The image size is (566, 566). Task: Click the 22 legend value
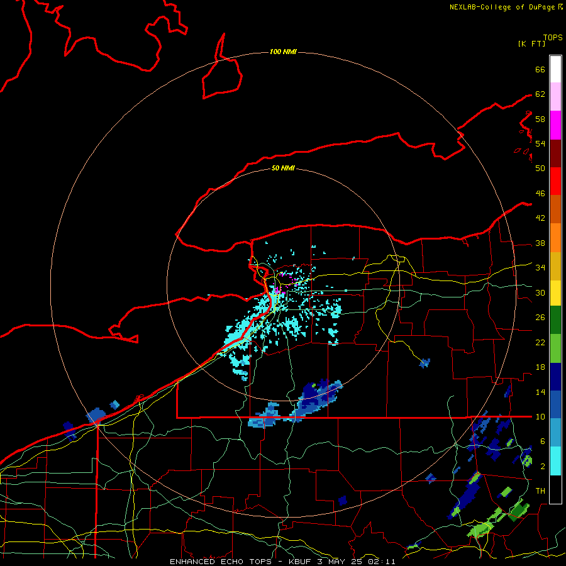[x=540, y=343]
